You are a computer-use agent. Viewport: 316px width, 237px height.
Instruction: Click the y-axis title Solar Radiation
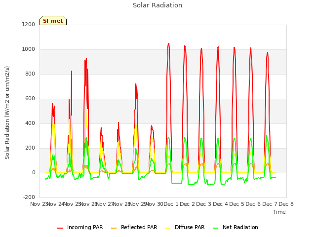pos(7,113)
